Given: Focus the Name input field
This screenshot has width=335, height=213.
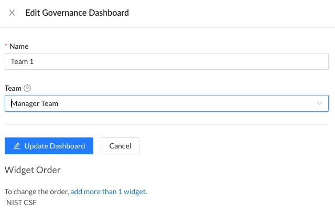Looking at the screenshot, I should [167, 61].
